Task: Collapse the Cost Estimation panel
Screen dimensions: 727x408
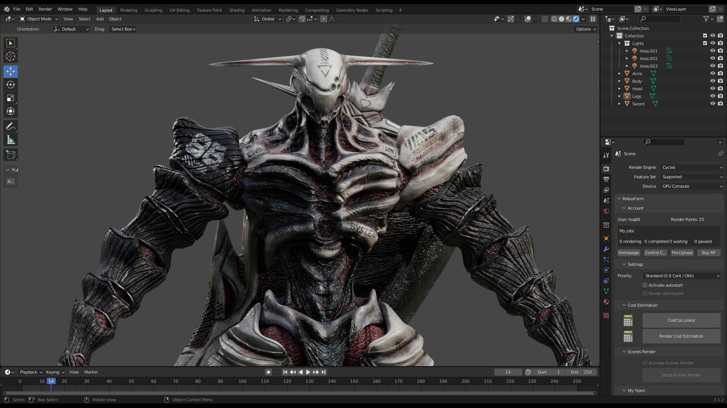Action: 624,305
